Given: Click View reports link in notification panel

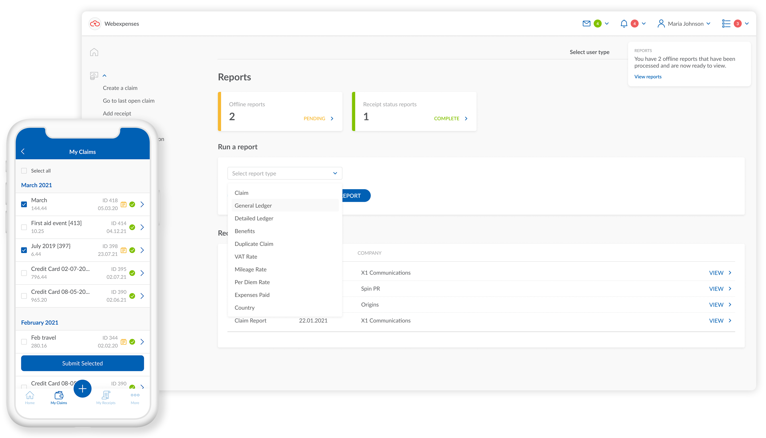Looking at the screenshot, I should (x=648, y=76).
